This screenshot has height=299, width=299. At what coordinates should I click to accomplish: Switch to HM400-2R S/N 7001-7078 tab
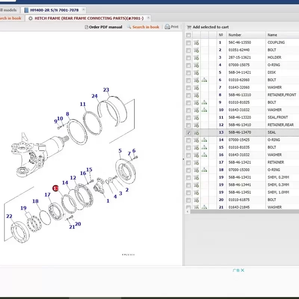(54, 10)
